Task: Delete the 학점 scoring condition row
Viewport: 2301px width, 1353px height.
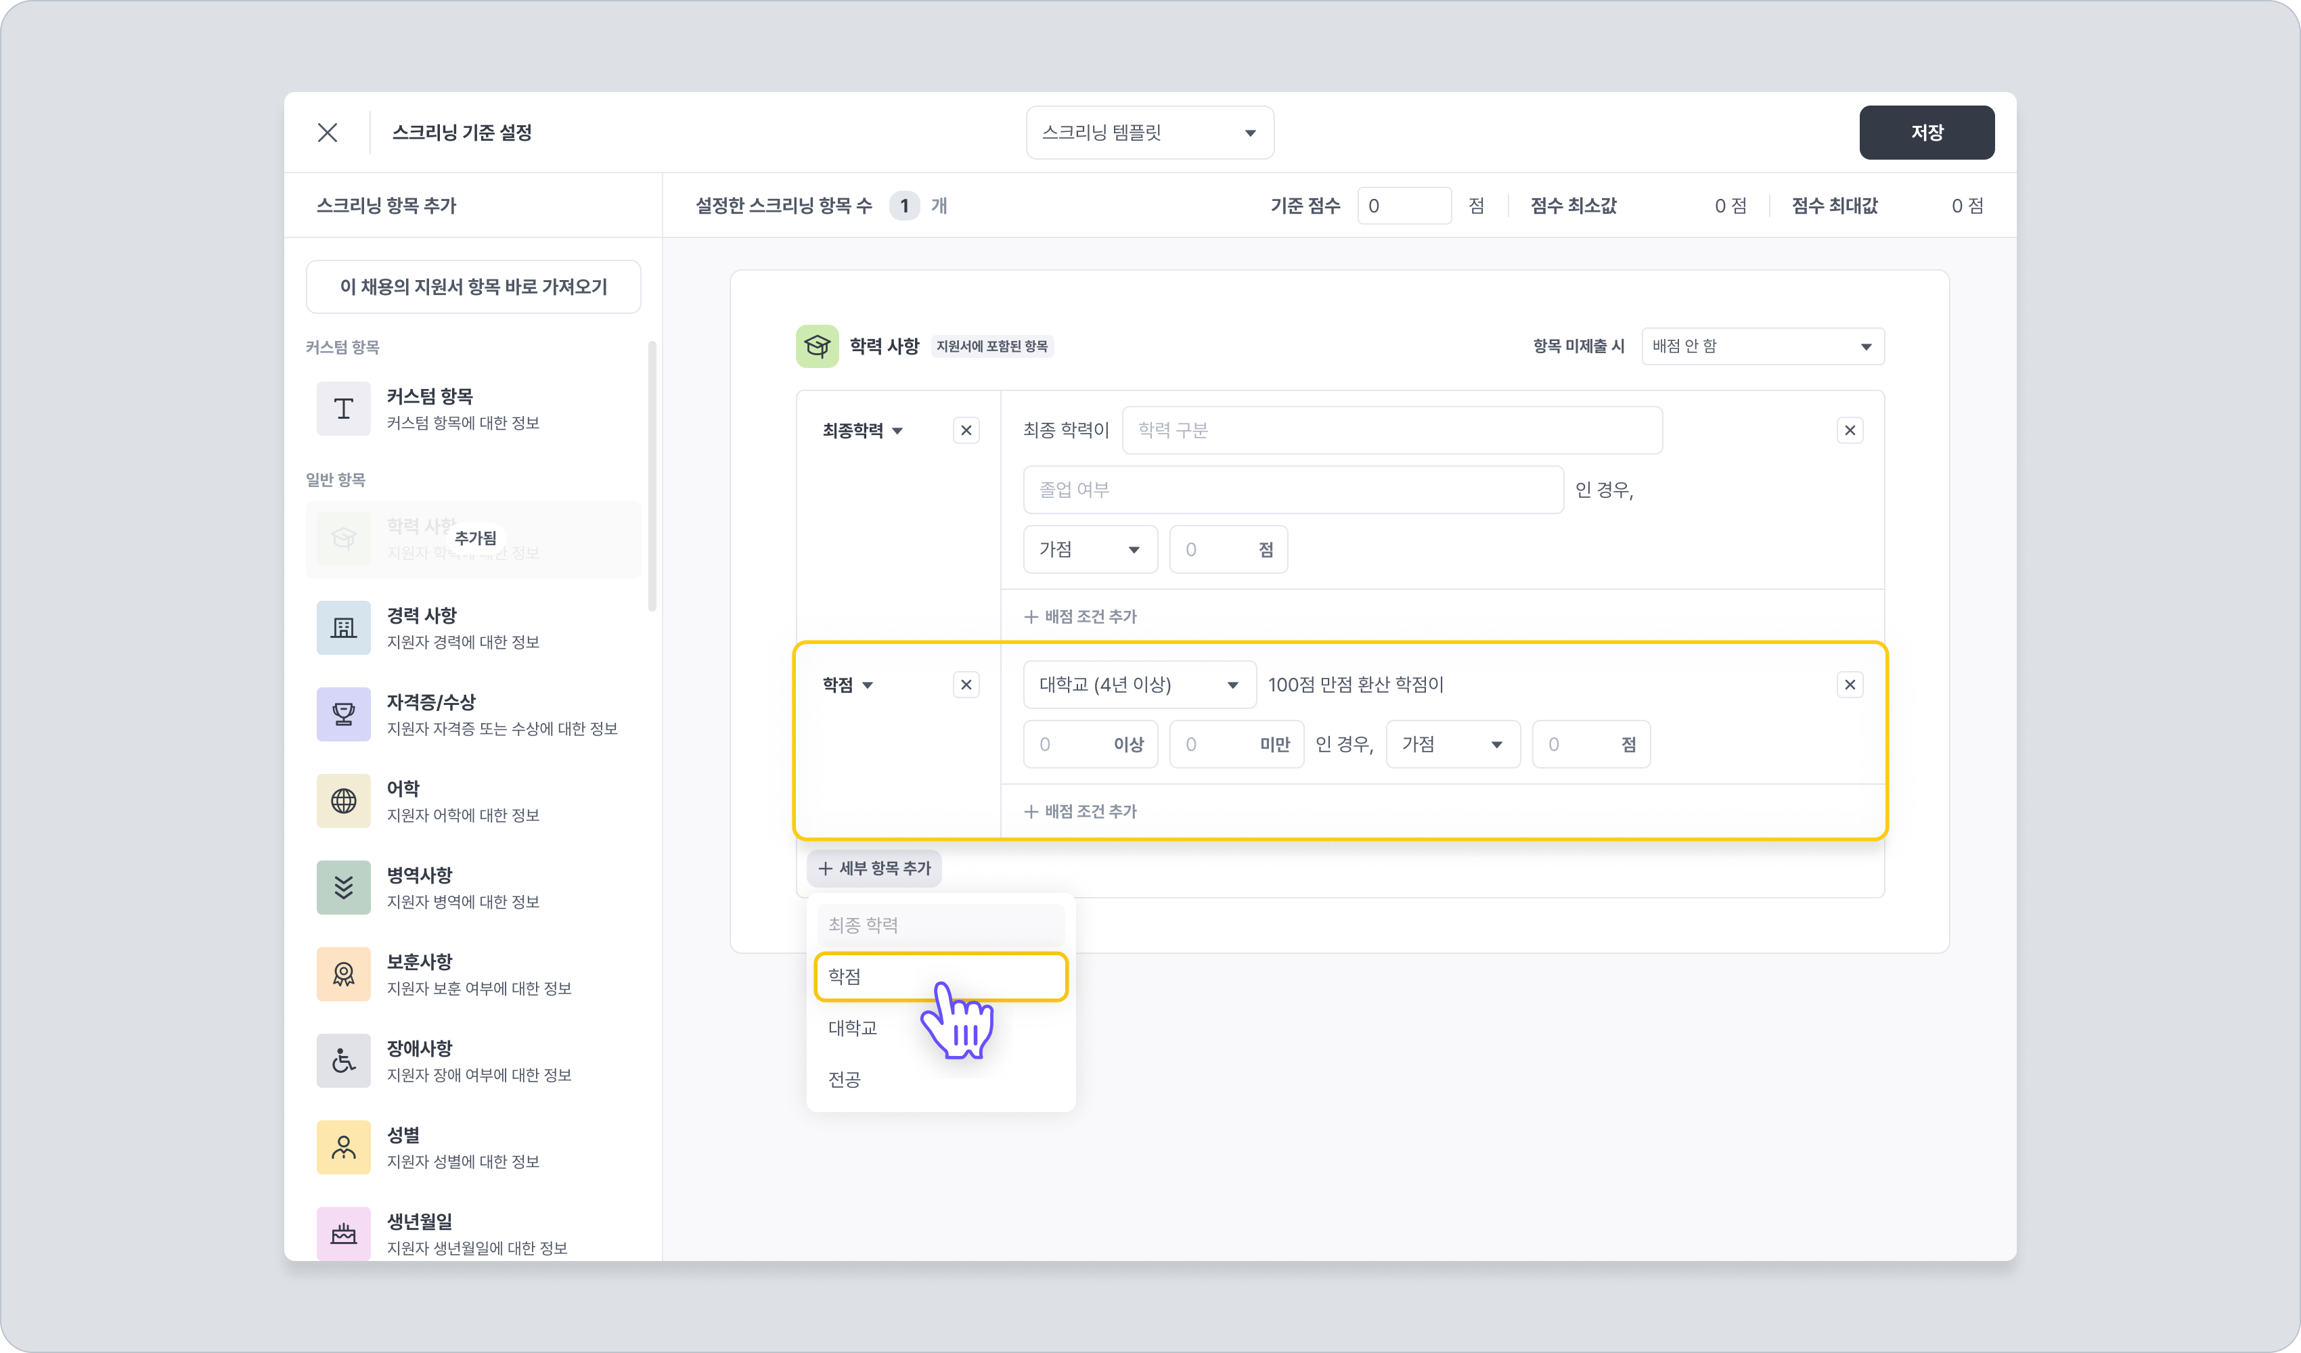Action: point(1850,685)
